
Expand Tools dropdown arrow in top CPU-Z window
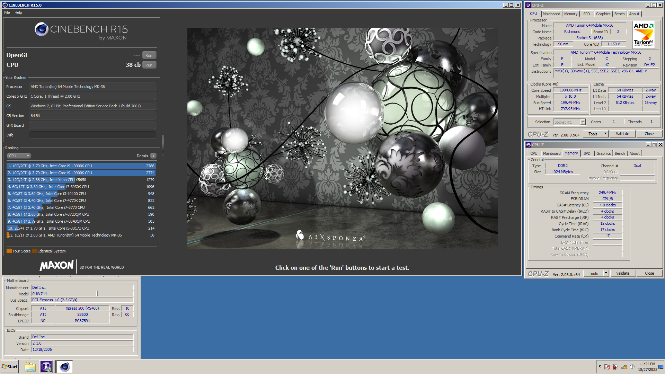coord(605,134)
